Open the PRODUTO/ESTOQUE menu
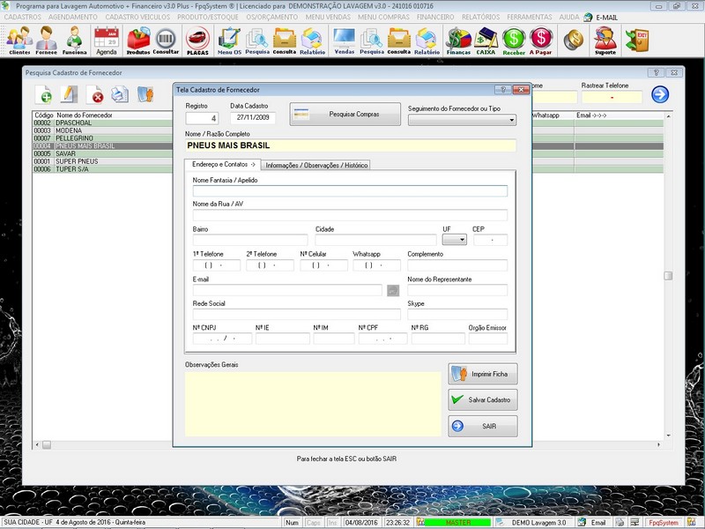Screen dimensions: 705x529 click(208, 17)
